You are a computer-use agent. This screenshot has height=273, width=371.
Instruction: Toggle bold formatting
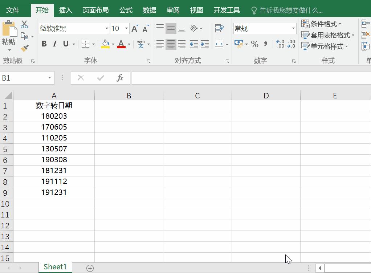pos(44,44)
